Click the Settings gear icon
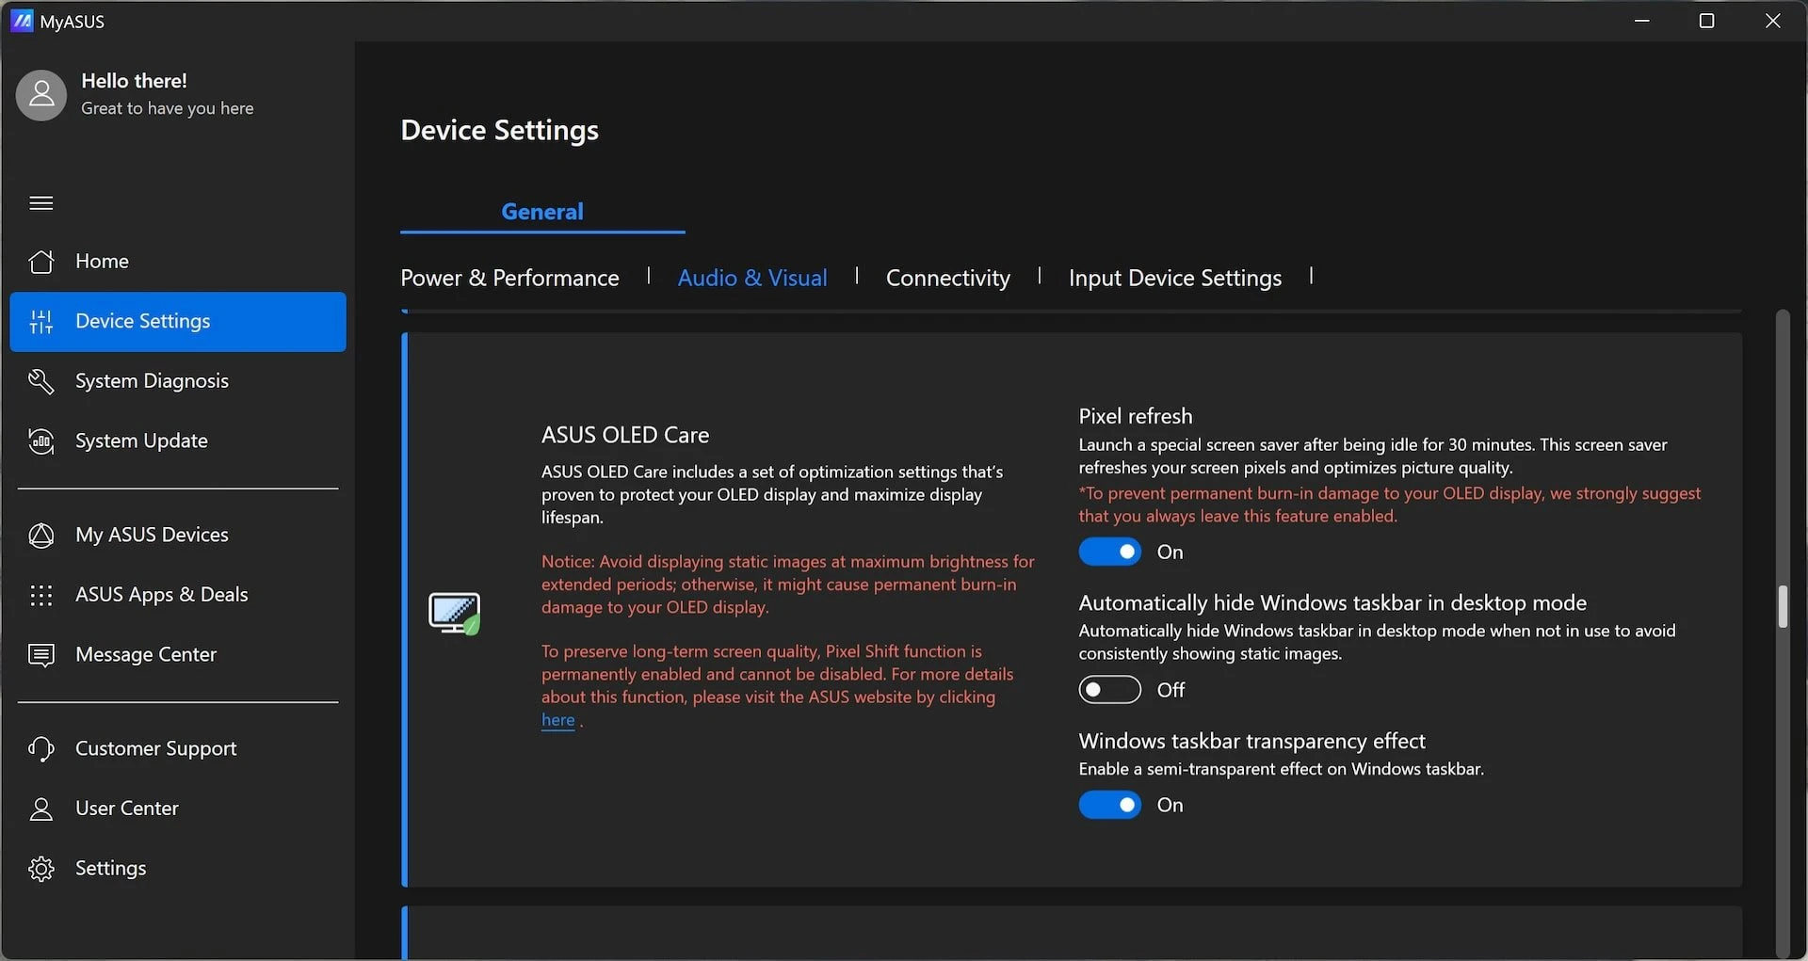1808x961 pixels. pos(41,869)
